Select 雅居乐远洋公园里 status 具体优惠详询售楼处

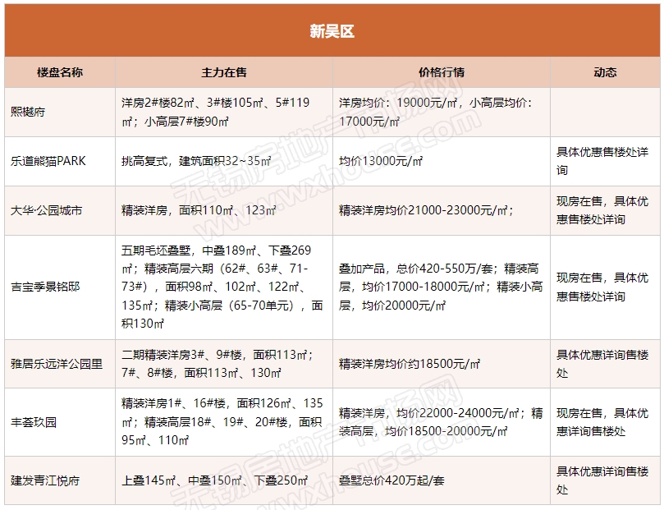click(605, 364)
